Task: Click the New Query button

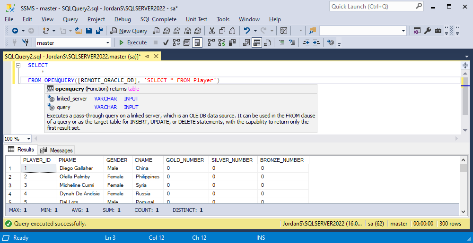Action: (x=129, y=31)
